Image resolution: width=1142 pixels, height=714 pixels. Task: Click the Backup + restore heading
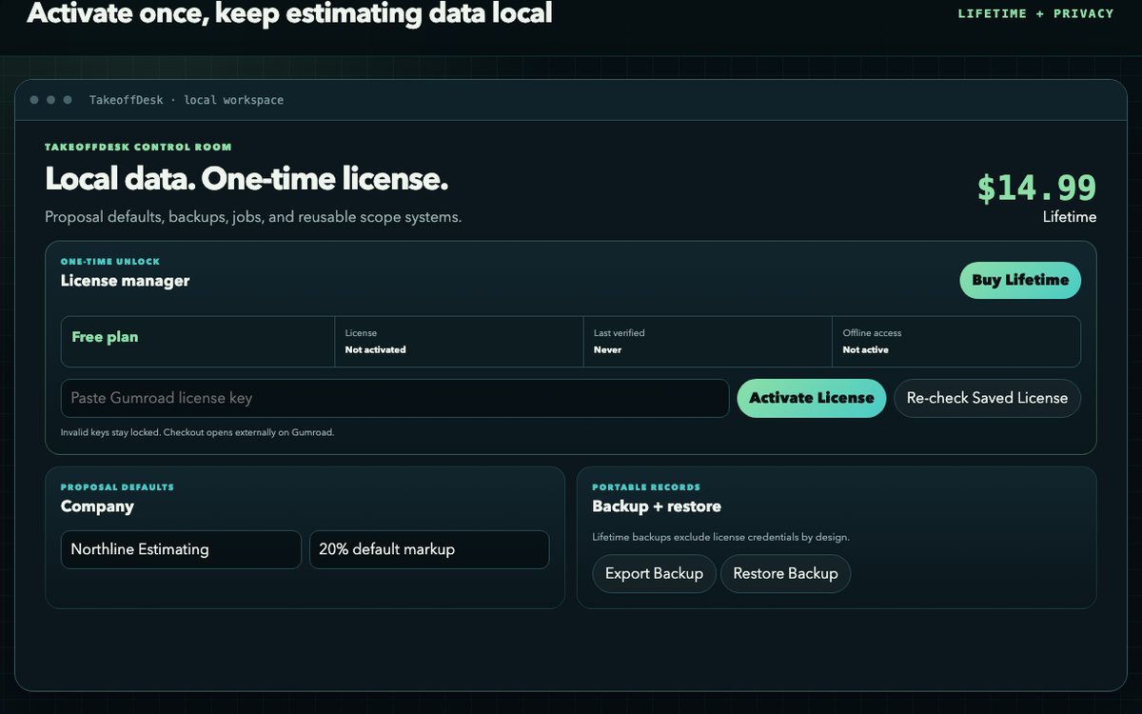[657, 506]
